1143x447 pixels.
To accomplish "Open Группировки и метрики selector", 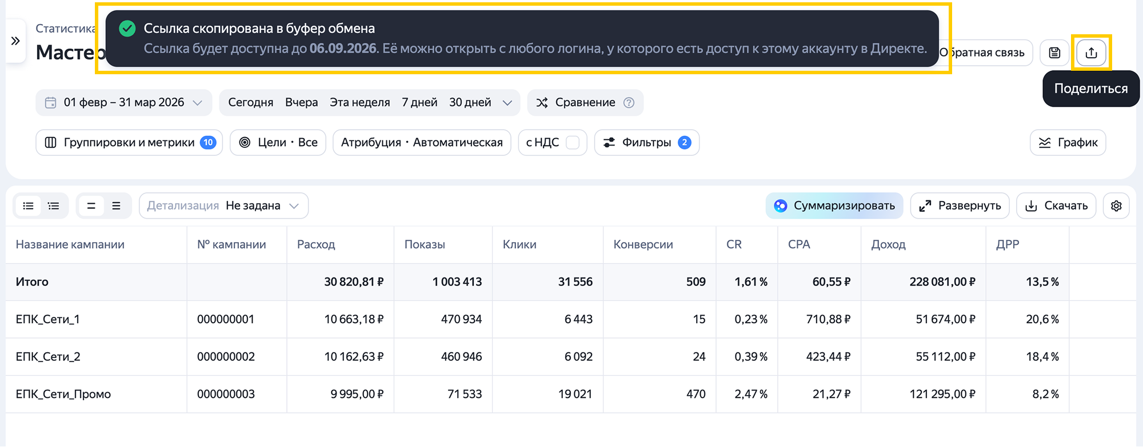I will pos(129,143).
